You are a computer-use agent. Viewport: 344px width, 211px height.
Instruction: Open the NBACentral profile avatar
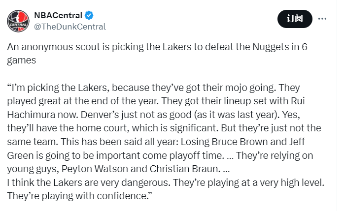pyautogui.click(x=18, y=21)
